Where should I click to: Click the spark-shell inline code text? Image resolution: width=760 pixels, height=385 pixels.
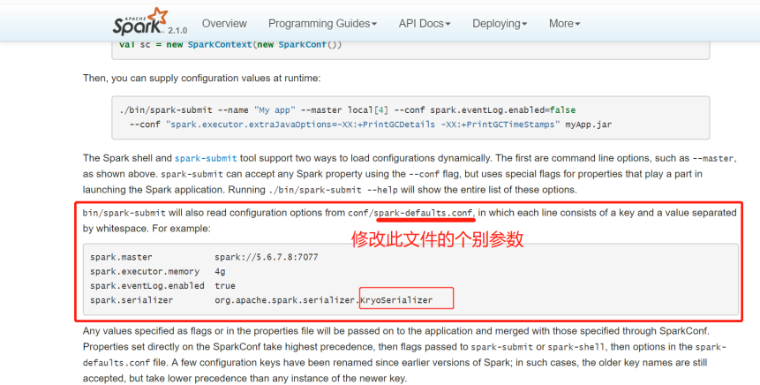pos(576,347)
